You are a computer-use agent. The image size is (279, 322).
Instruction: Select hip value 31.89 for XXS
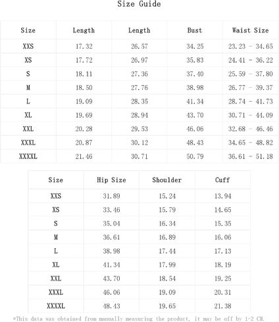[111, 196]
